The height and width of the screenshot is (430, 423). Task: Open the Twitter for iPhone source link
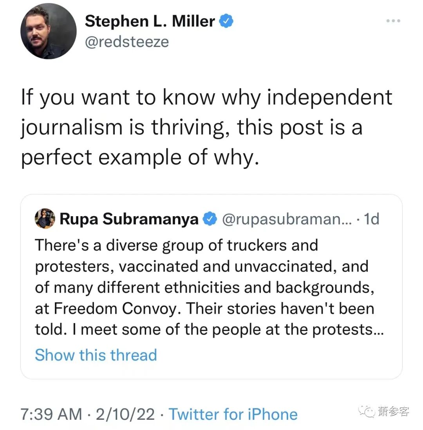[233, 414]
